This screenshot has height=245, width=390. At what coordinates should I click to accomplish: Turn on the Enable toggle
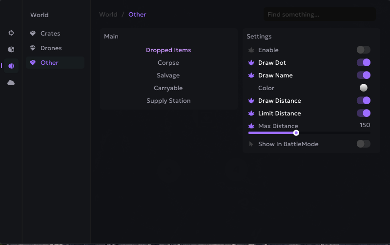tap(363, 50)
